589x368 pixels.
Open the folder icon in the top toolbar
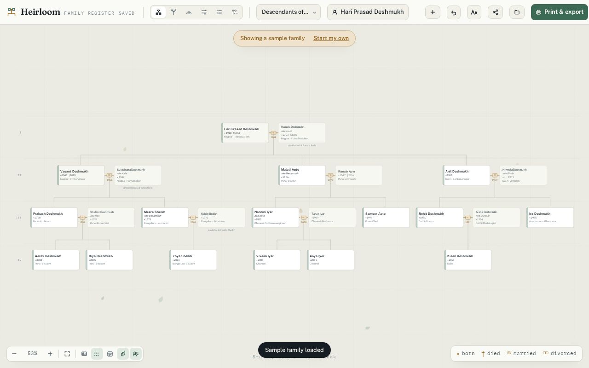517,12
